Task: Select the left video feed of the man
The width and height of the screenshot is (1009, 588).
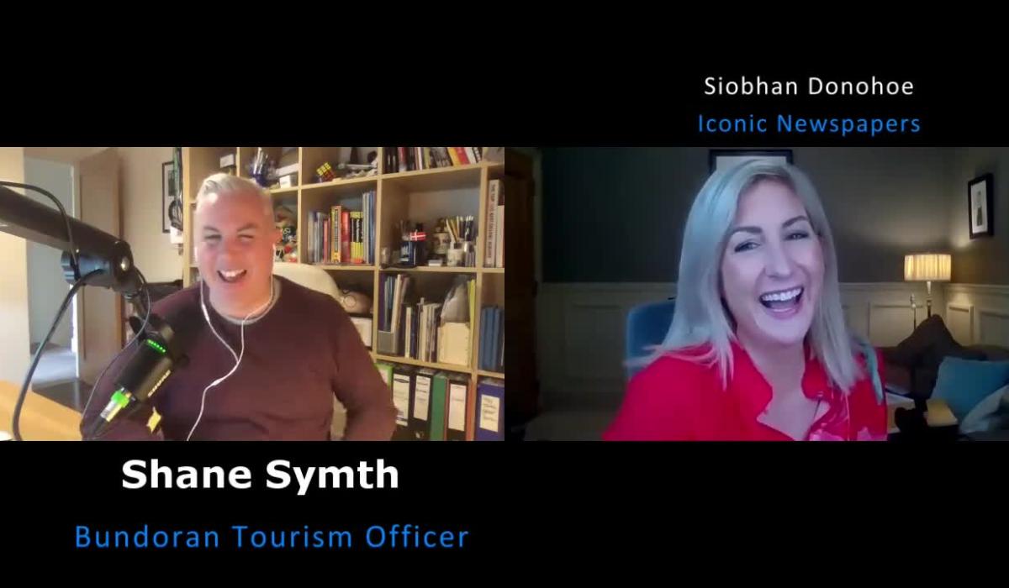Action: pyautogui.click(x=252, y=294)
